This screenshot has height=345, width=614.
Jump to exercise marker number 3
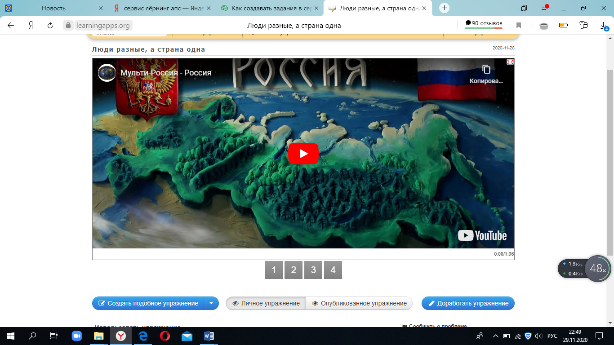click(313, 270)
